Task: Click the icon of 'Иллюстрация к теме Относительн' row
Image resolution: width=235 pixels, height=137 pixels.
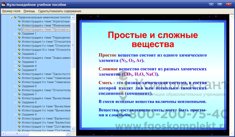Action: tap(19, 90)
